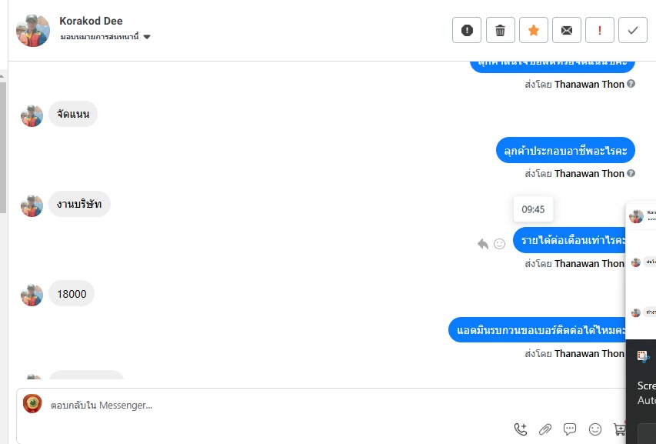Click the ลูกค้าประกอบอาชีพอะไรคะ blue message bubble

click(565, 150)
